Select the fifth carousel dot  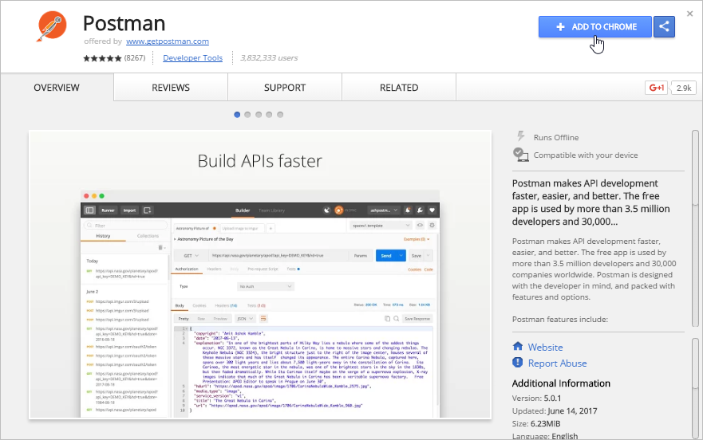tap(280, 115)
